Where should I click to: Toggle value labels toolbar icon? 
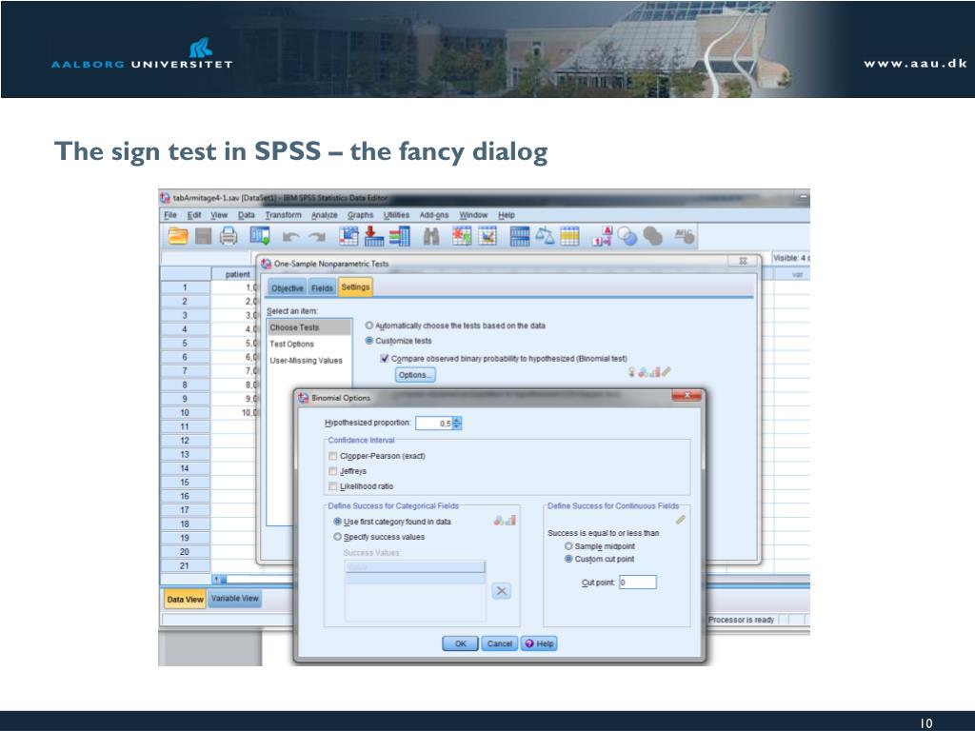coord(602,236)
